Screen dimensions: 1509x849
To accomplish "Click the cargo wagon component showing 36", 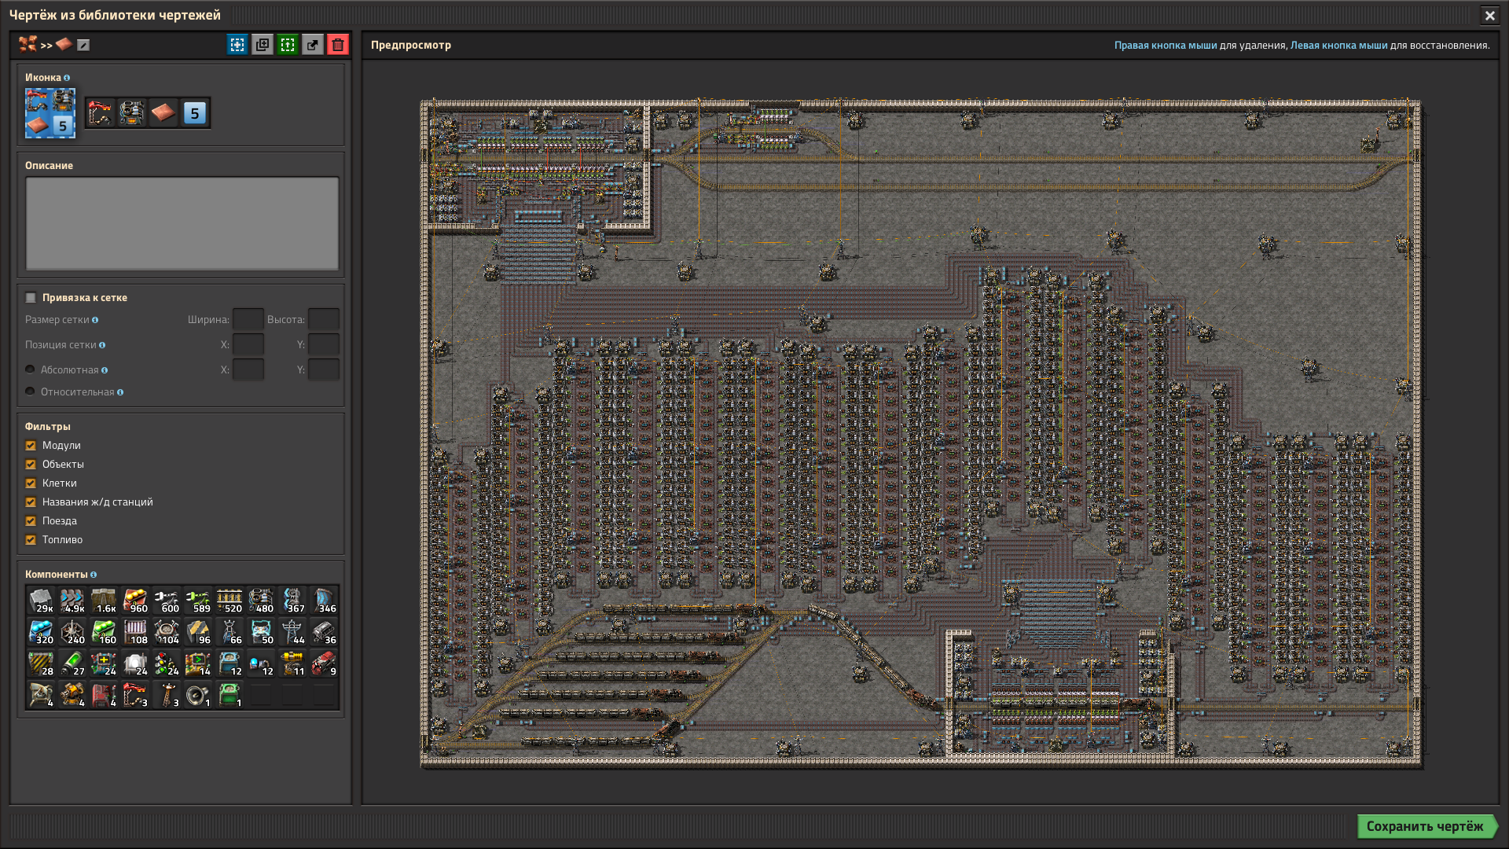I will point(324,632).
